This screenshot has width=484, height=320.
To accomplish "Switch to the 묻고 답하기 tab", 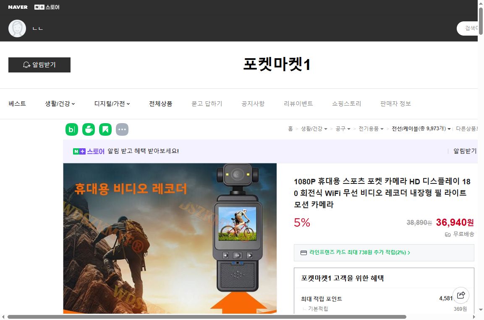I will pyautogui.click(x=207, y=103).
